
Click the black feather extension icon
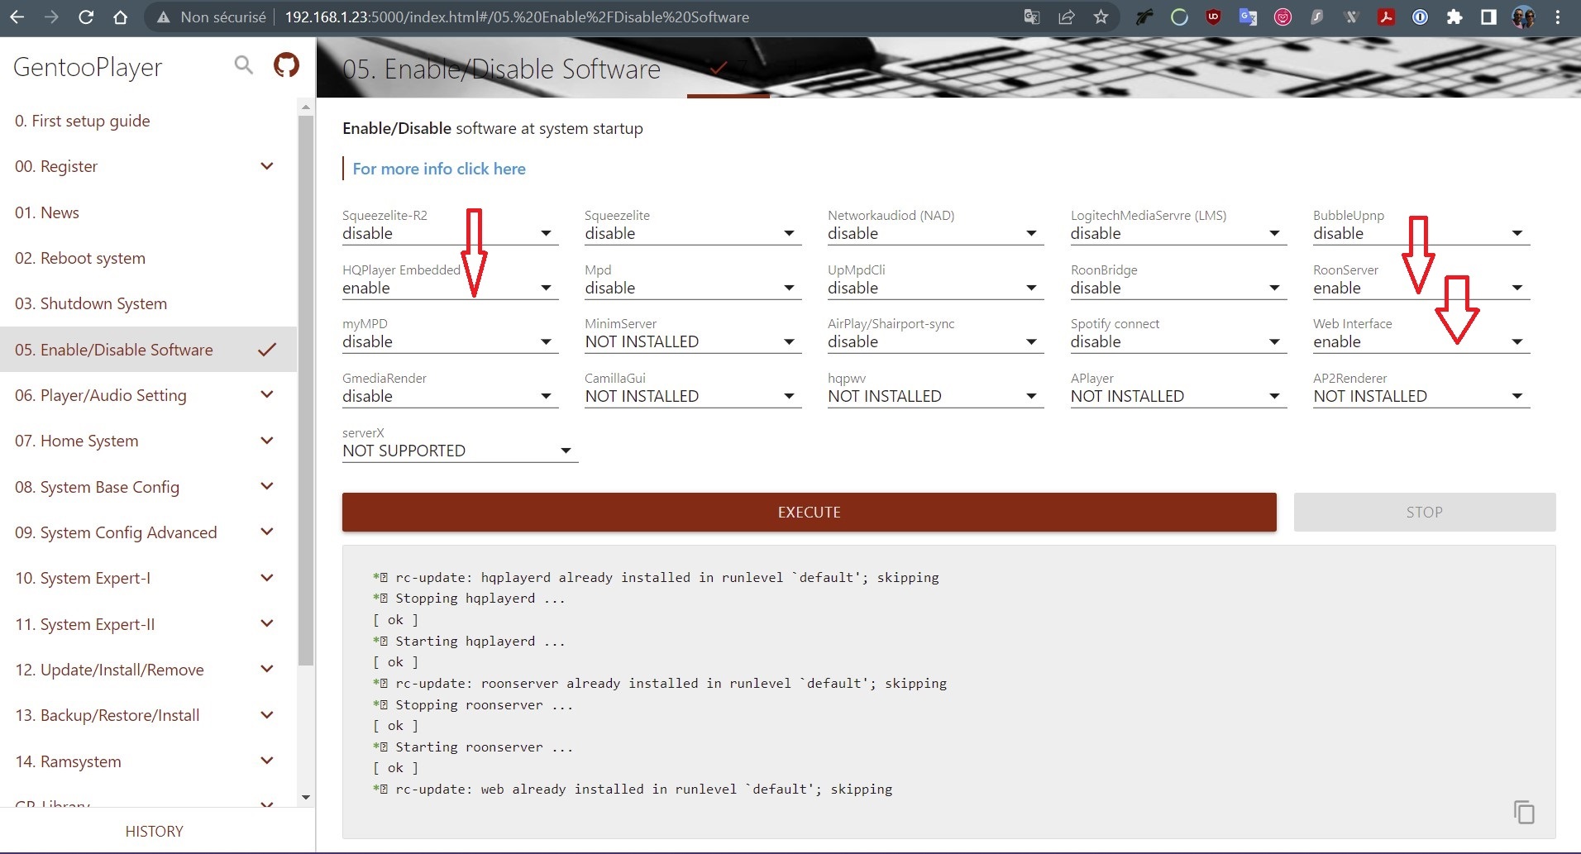1144,17
